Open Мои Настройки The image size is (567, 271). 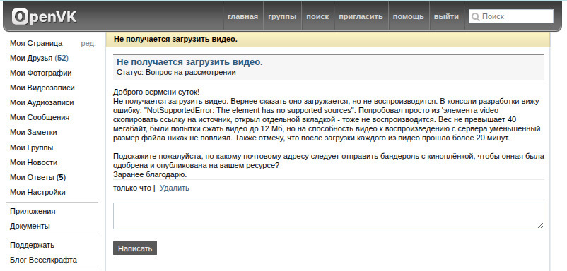37,192
